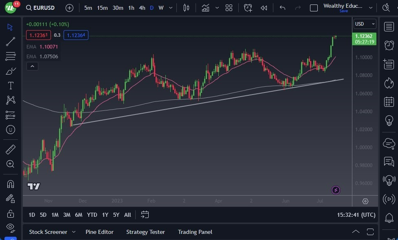
Task: Open the Indicators menu in the toolbar
Action: tap(205, 7)
